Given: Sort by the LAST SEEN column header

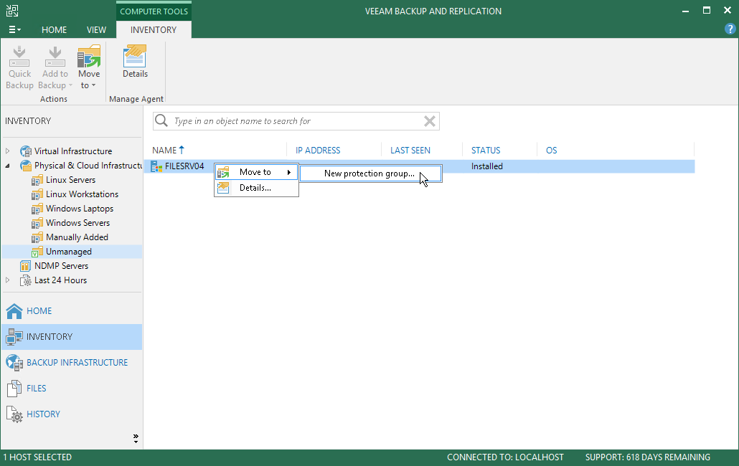Looking at the screenshot, I should pyautogui.click(x=410, y=150).
